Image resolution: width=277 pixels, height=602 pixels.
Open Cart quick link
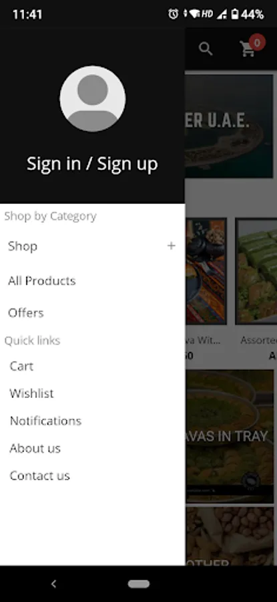tap(92, 366)
